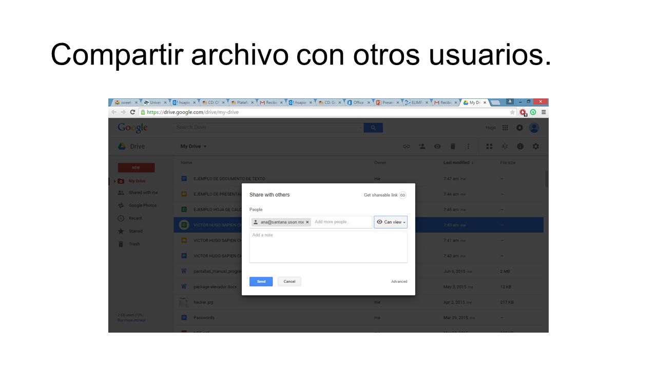Open Google Photos in the sidebar
The width and height of the screenshot is (657, 369).
142,206
